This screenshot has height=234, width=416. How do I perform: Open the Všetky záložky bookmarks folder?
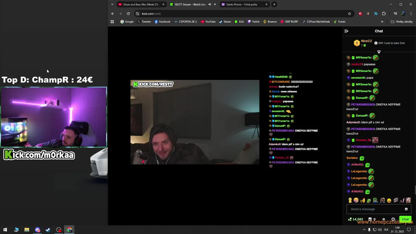pos(402,22)
